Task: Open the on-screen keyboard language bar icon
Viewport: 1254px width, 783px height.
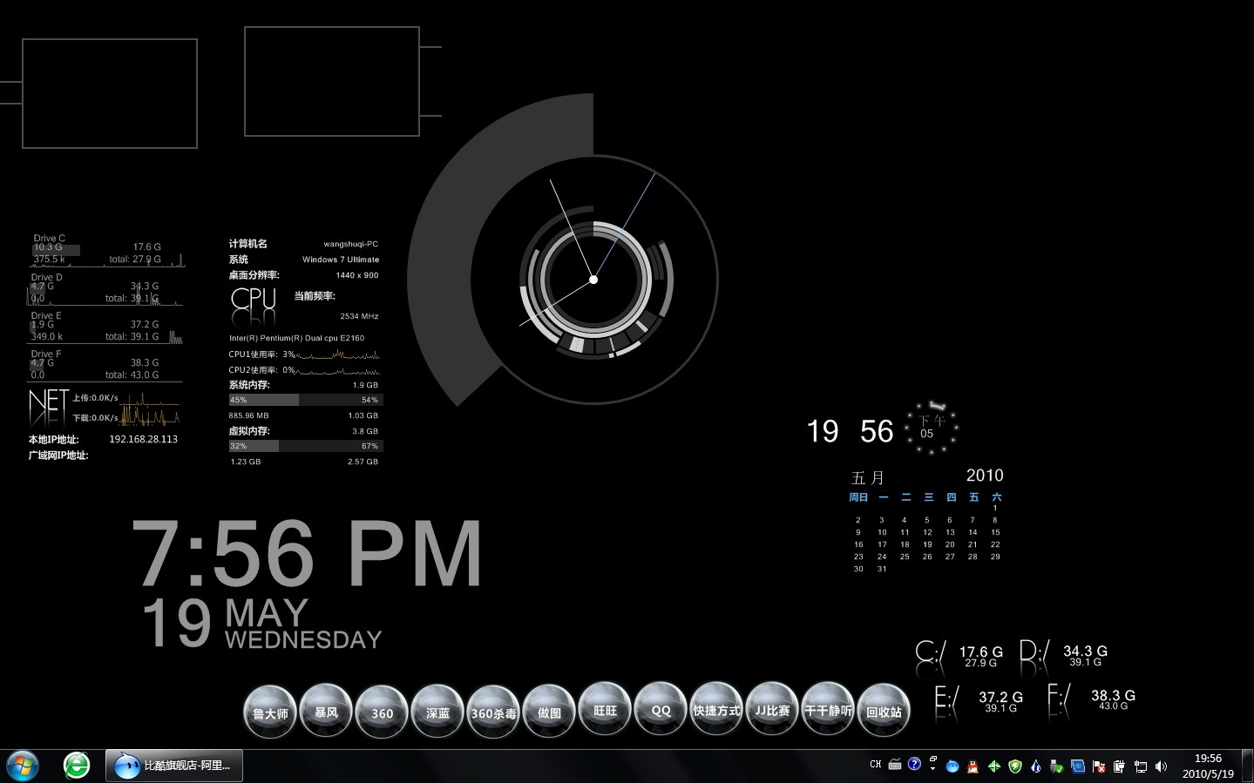Action: 895,765
